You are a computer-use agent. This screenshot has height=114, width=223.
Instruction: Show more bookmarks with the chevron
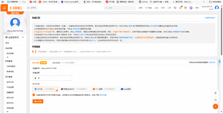tap(204, 2)
